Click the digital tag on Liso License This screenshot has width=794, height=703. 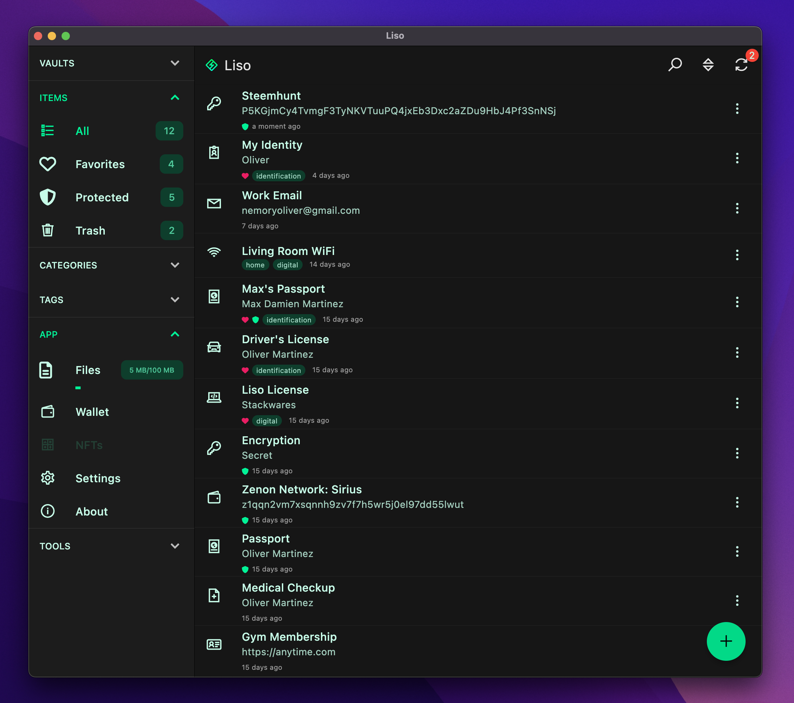(x=267, y=420)
